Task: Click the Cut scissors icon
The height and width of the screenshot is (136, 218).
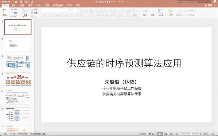Action: [12, 9]
